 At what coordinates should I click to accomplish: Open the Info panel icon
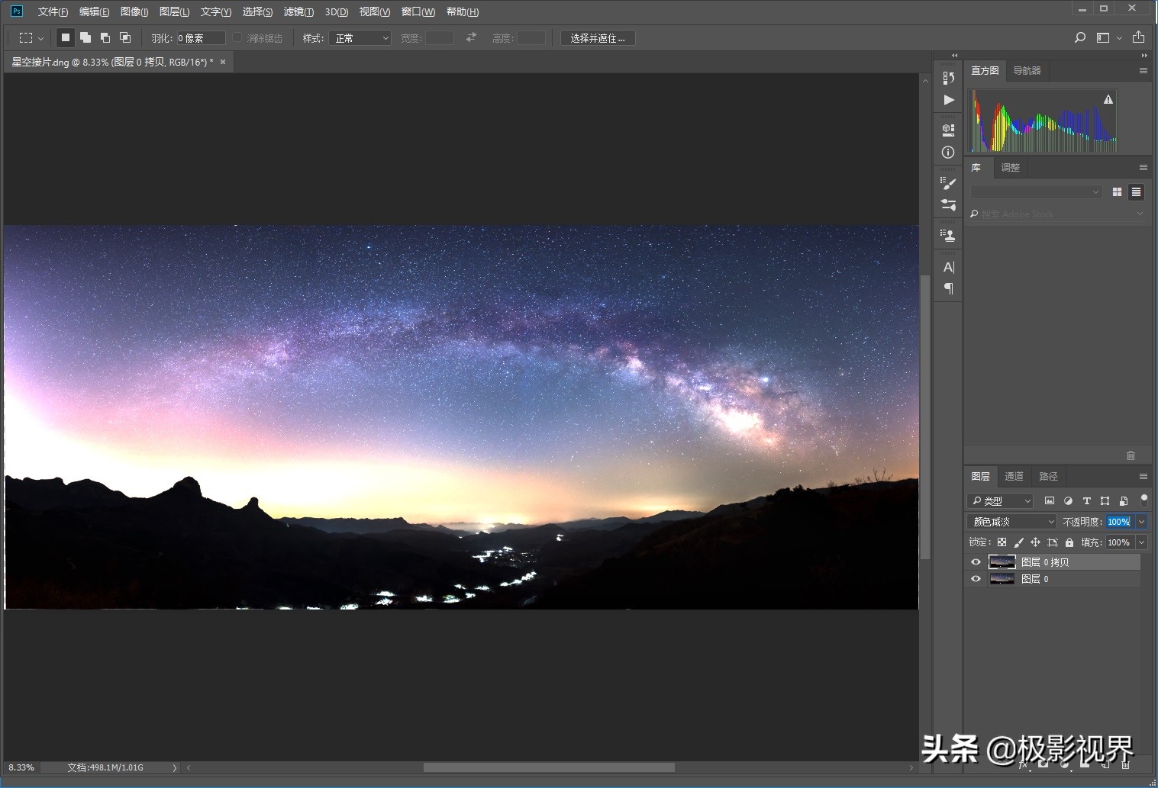click(948, 152)
